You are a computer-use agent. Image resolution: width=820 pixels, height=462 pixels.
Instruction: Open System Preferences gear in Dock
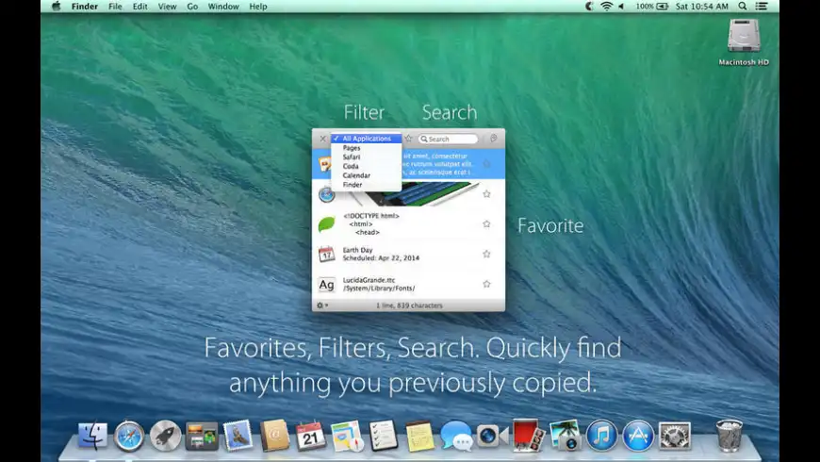coord(674,436)
